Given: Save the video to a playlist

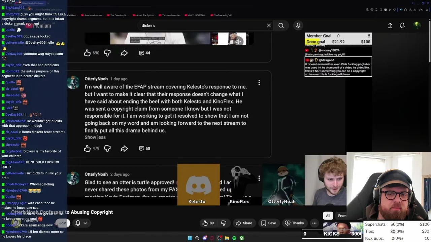Looking at the screenshot, I should (x=269, y=223).
